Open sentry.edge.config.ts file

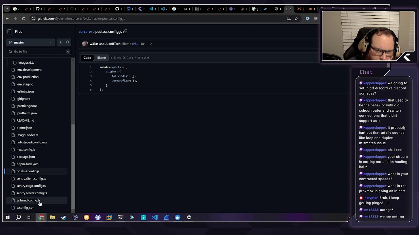tap(31, 186)
